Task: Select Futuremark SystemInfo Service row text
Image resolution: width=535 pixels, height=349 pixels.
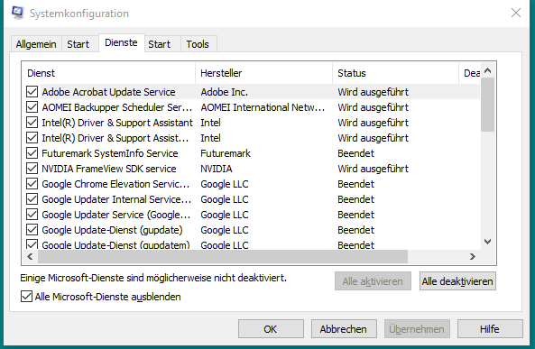Action: pos(110,153)
